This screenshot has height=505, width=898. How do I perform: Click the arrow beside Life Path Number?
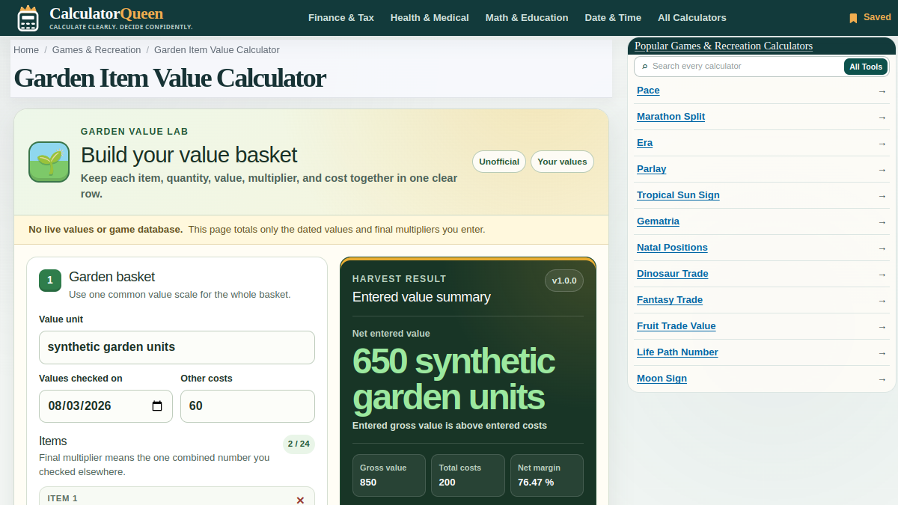882,353
